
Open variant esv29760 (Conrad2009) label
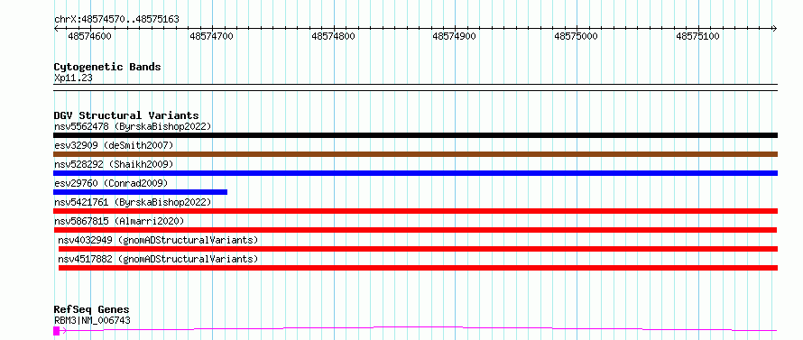coord(111,183)
